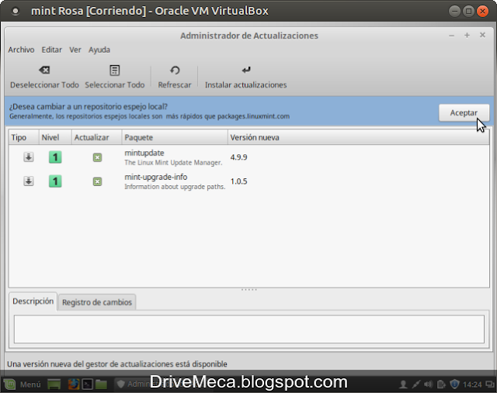The width and height of the screenshot is (497, 393).
Task: Click the removable drives tray icon
Action: [441, 384]
